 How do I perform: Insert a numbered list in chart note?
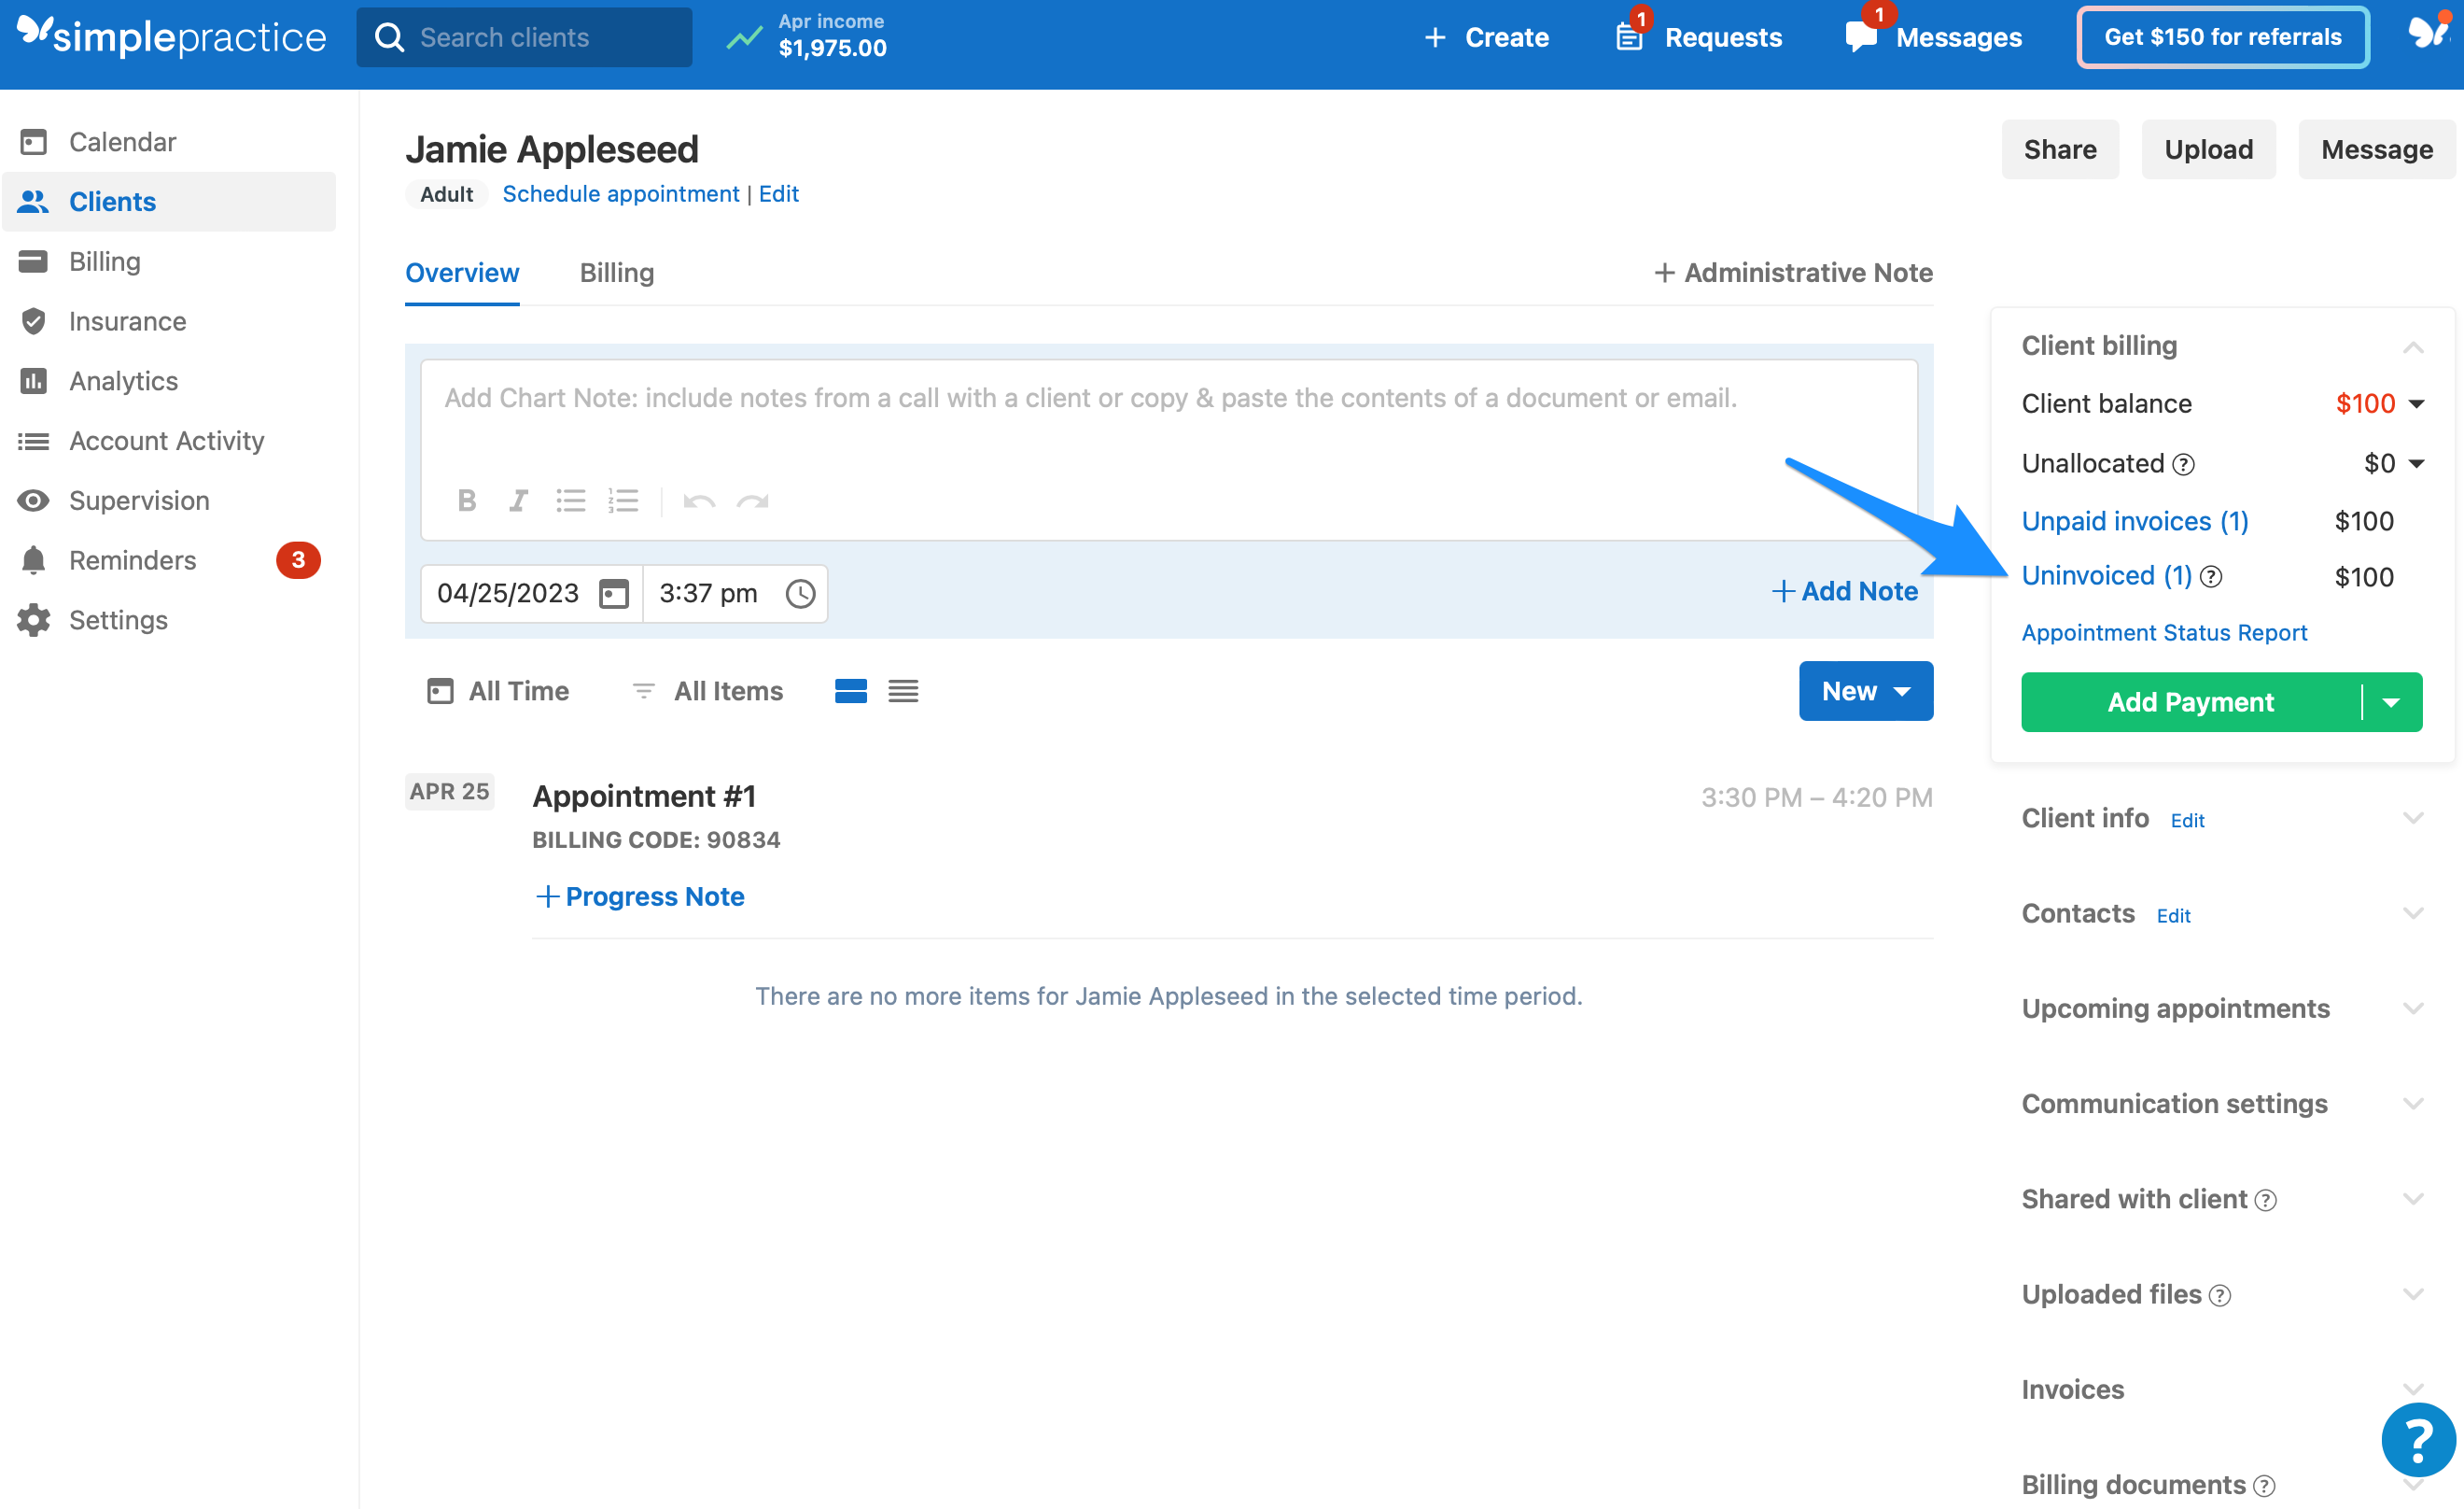coord(623,501)
